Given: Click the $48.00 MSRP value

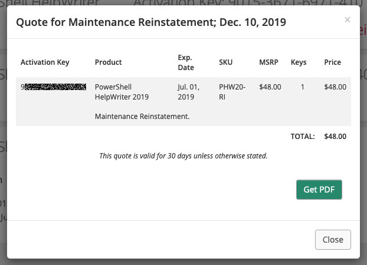Looking at the screenshot, I should [270, 87].
